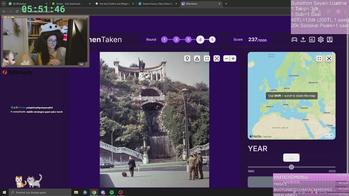Screen dimensions: 349x196
Task: Open Spotify from the taskbar
Action: point(112,192)
